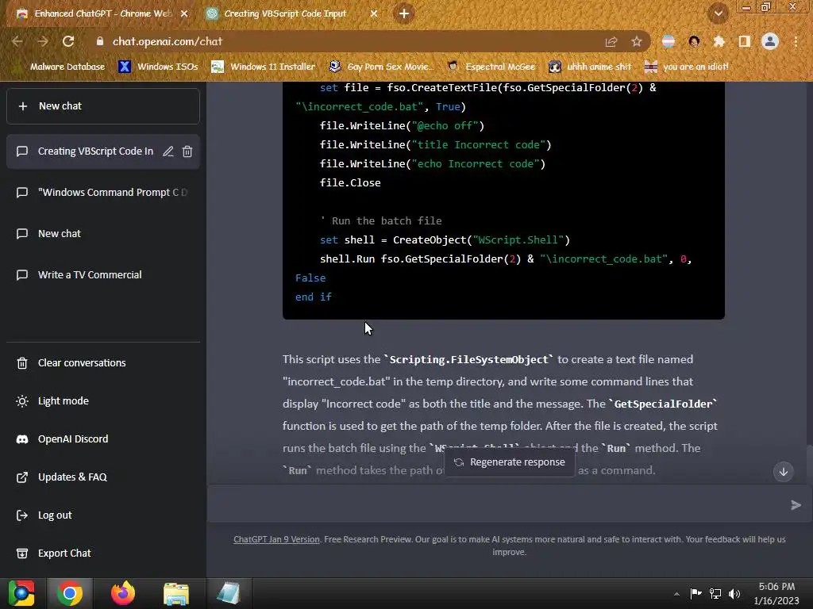Rename the Creating VBScript Code conversation via pencil icon
The image size is (813, 609).
point(168,151)
